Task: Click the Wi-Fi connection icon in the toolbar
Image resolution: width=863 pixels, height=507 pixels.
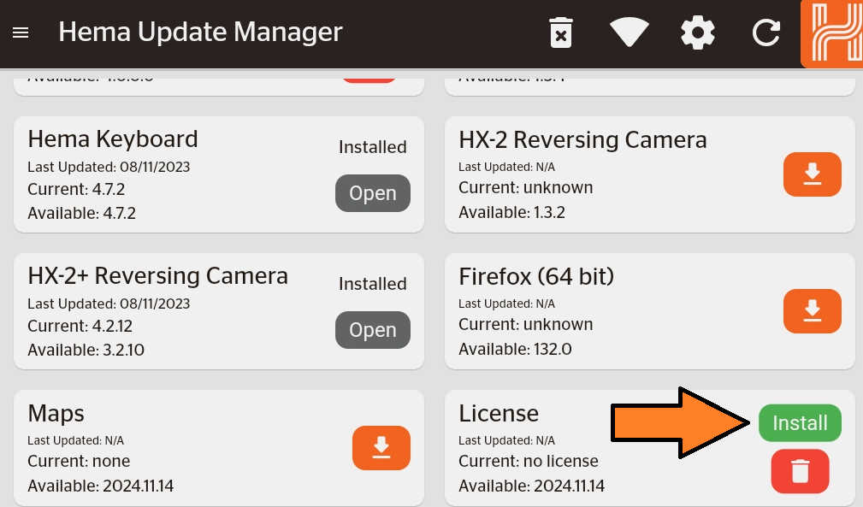Action: tap(629, 32)
